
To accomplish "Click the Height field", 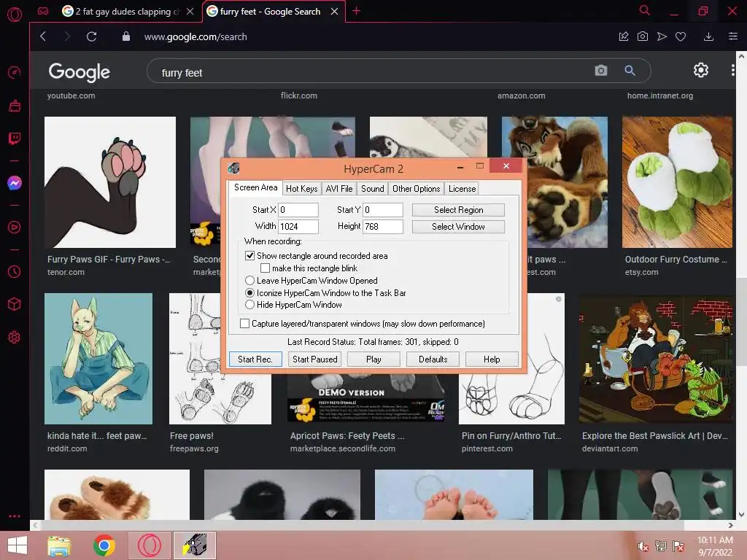I will (383, 227).
